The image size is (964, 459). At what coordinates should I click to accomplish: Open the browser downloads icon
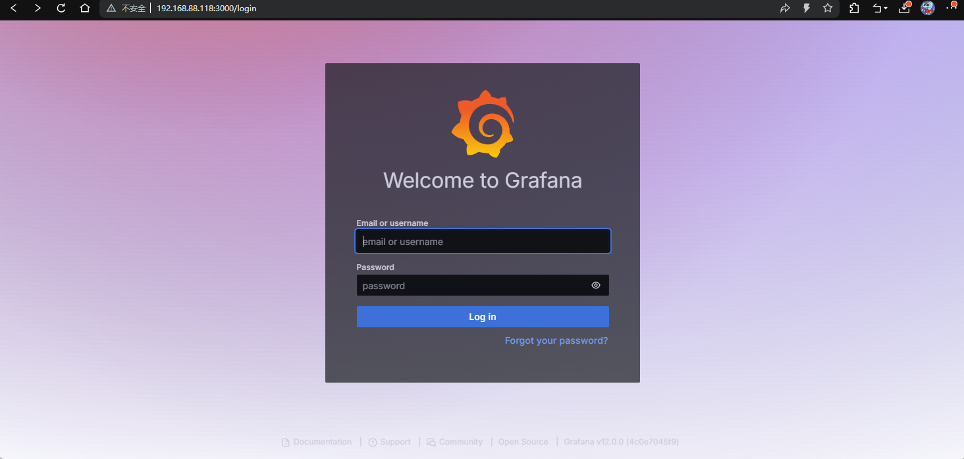(x=904, y=9)
